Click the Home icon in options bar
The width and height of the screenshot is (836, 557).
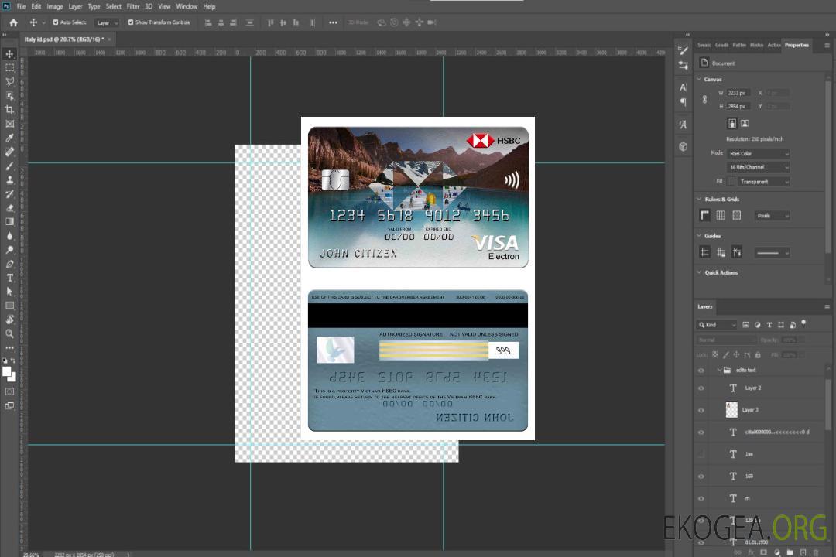tap(13, 22)
